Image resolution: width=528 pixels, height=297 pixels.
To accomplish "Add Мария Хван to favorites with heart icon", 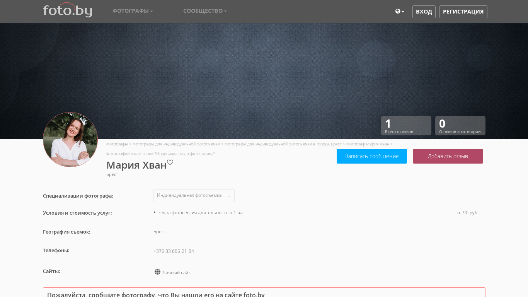I will pyautogui.click(x=170, y=162).
